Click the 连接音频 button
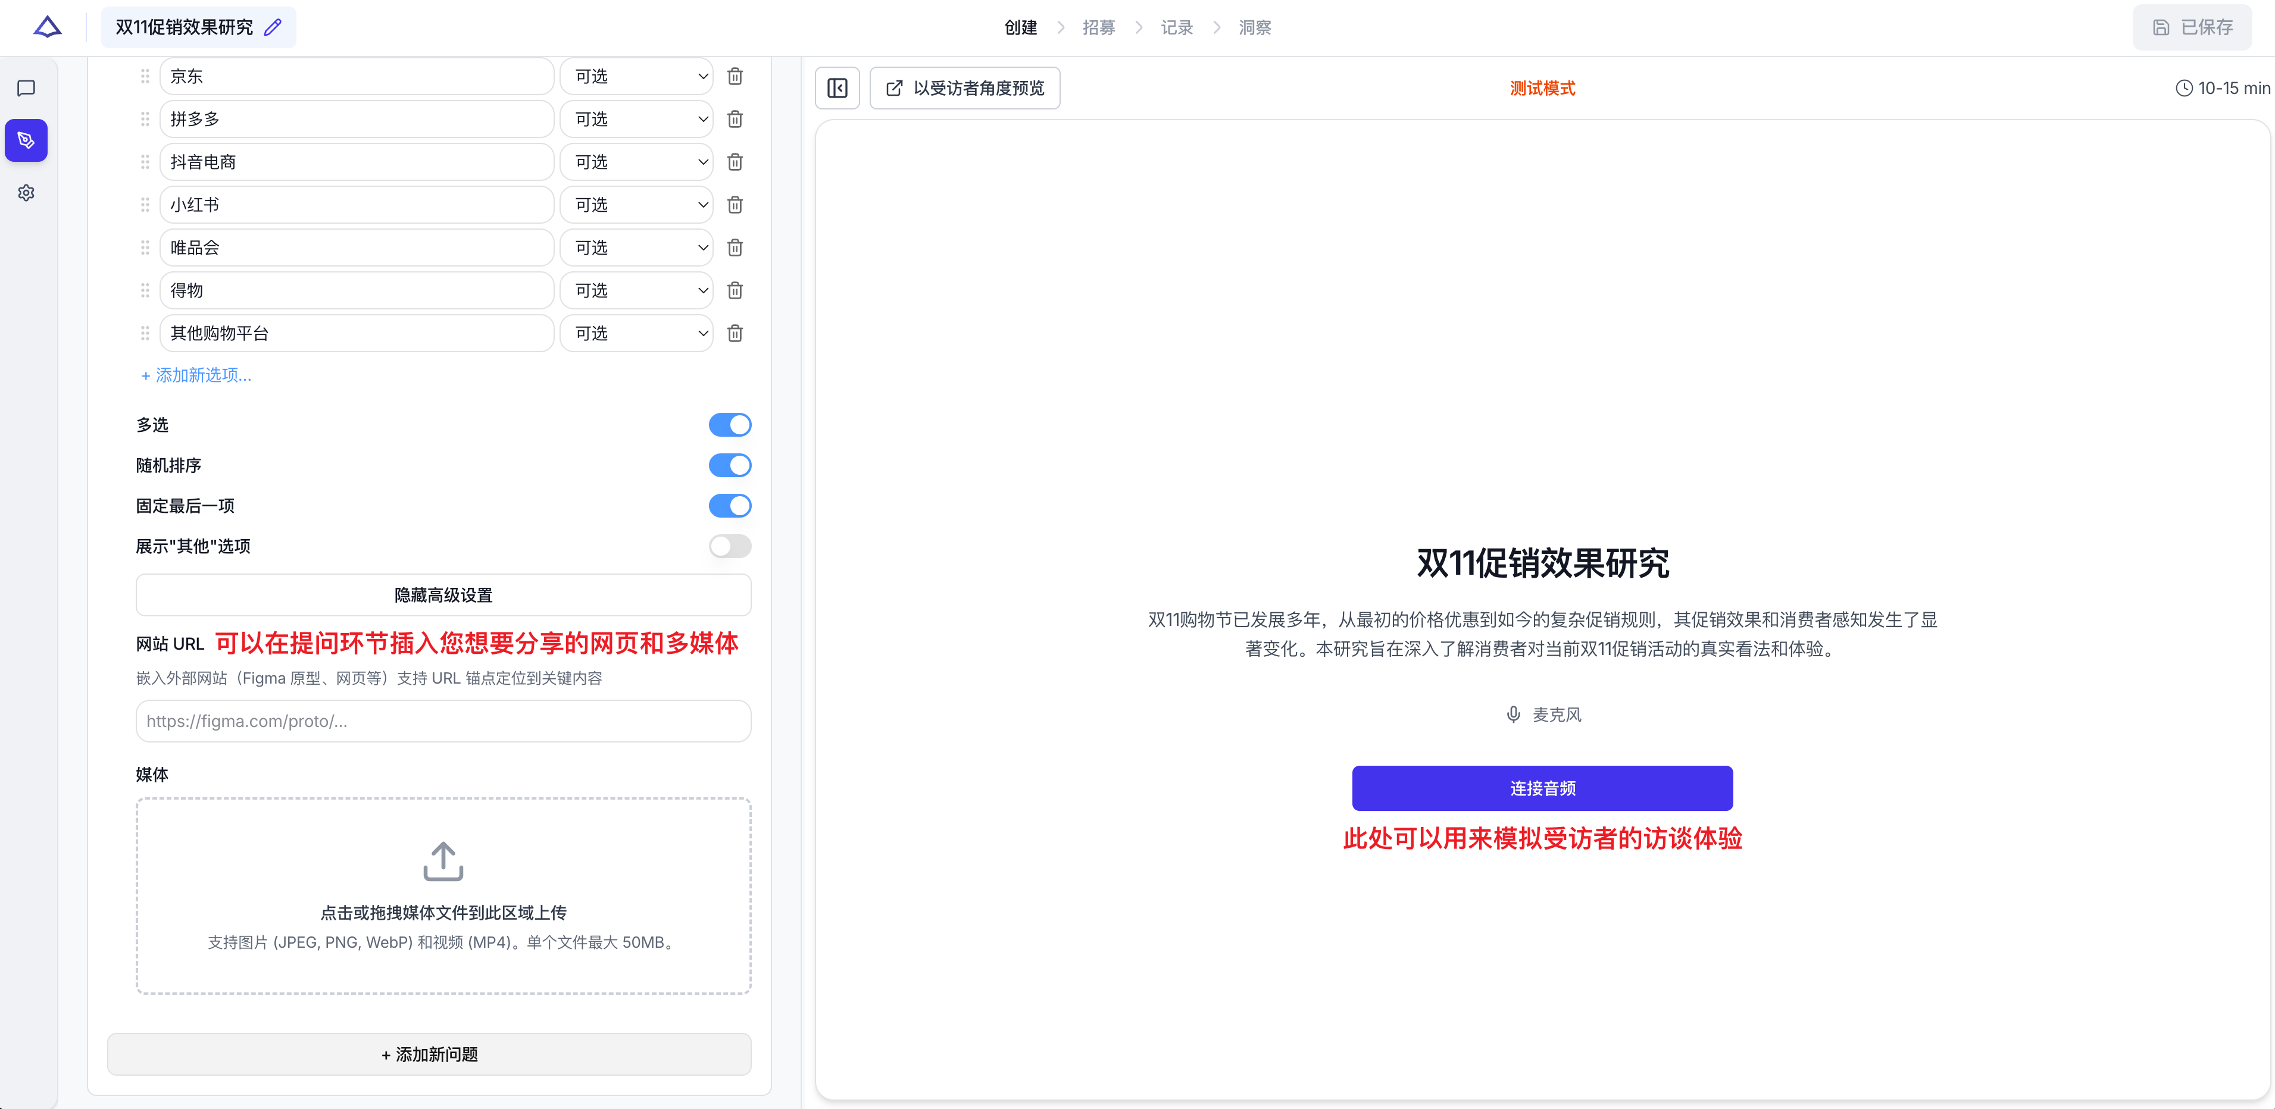 (1542, 788)
